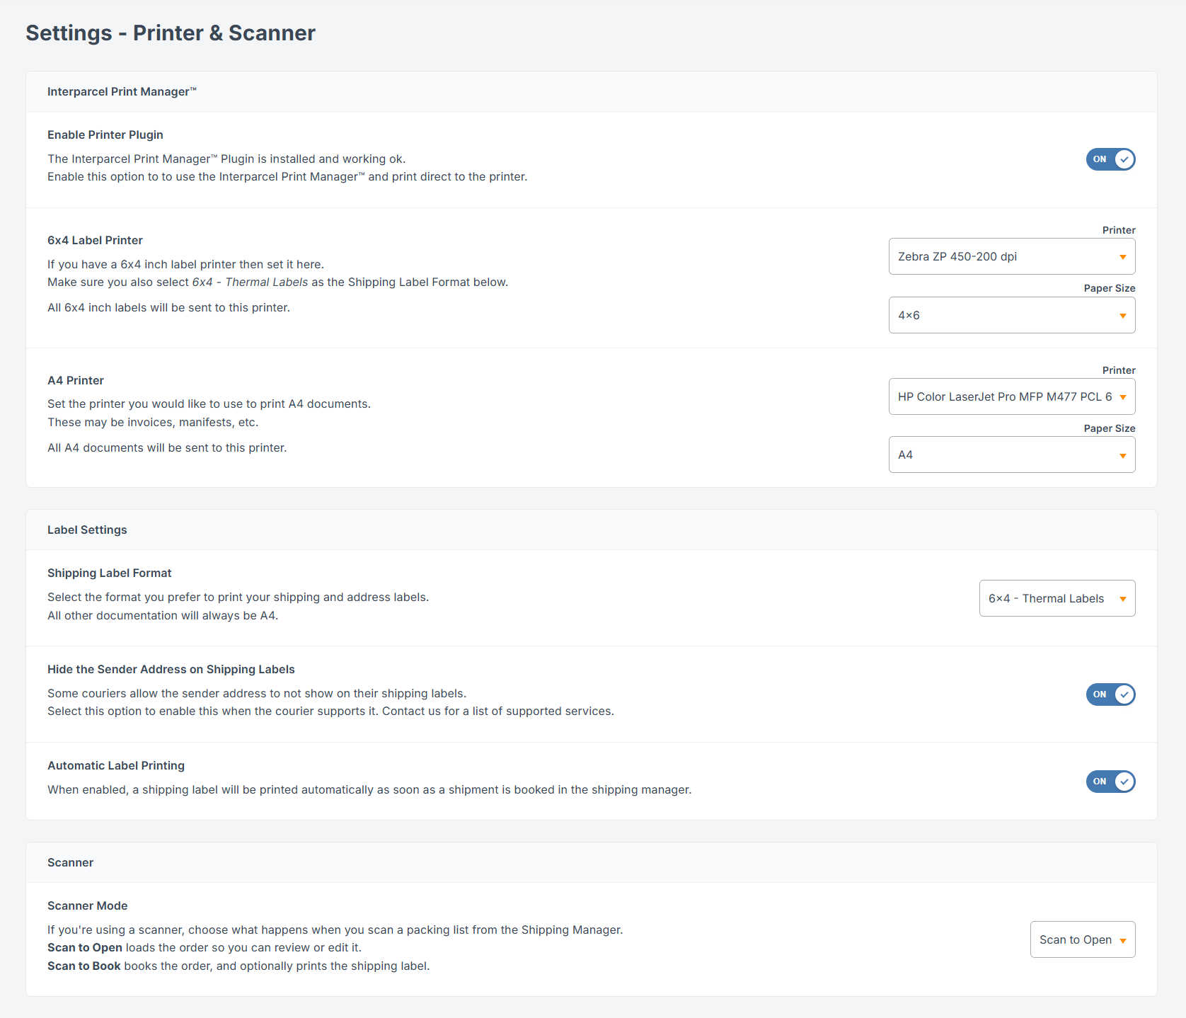1186x1018 pixels.
Task: Click the orange arrow in A4 paper size dropdown
Action: tap(1122, 456)
